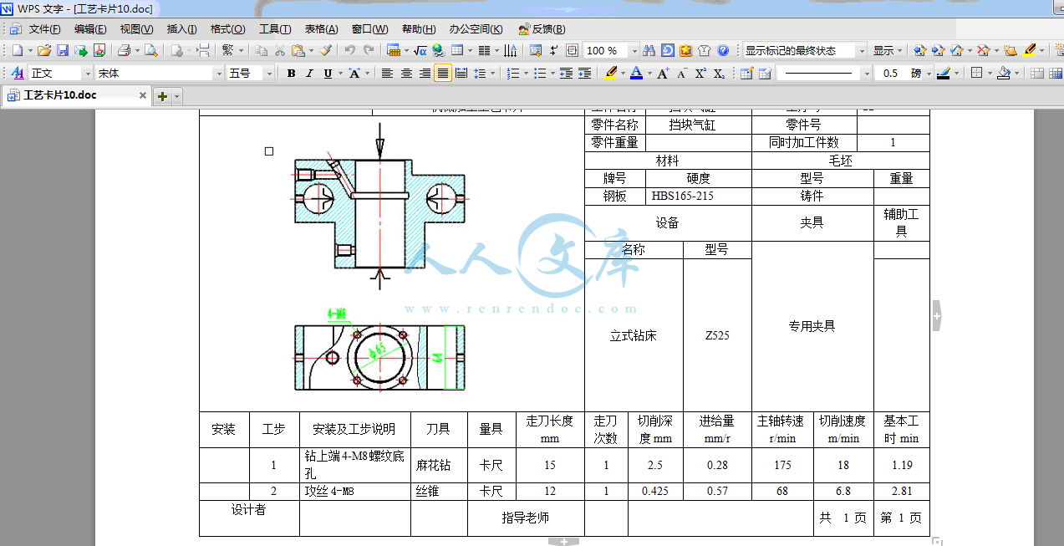The width and height of the screenshot is (1064, 546).
Task: Open the shading paint bucket tool
Action: coord(1002,73)
